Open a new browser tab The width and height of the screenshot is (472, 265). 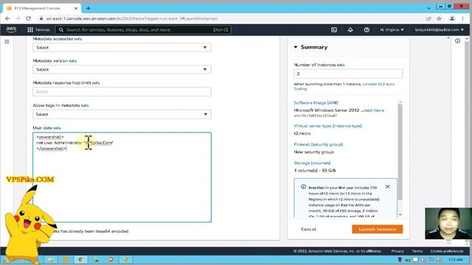(88, 8)
